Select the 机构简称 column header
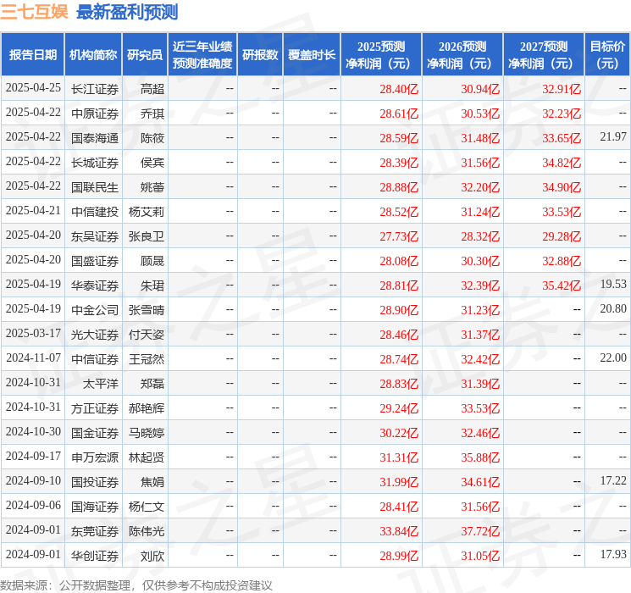 click(93, 55)
